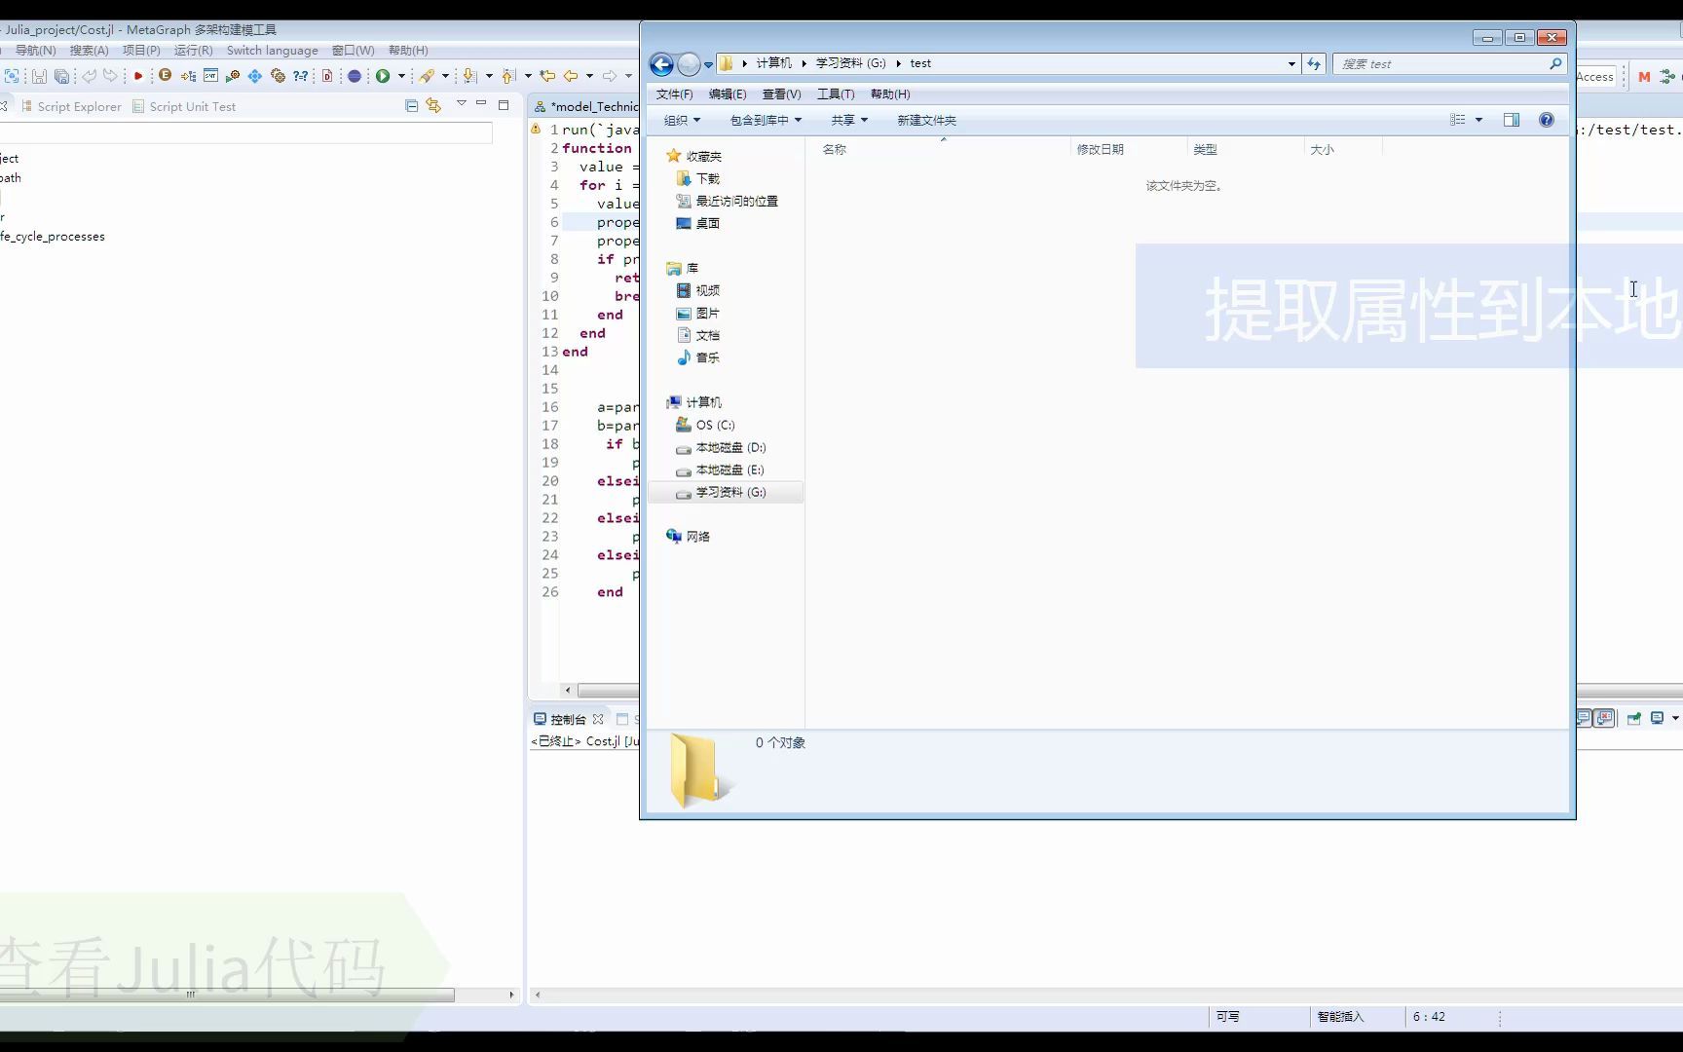Click the Save All icon in MetaGraph toolbar
This screenshot has width=1683, height=1052.
pyautogui.click(x=62, y=76)
